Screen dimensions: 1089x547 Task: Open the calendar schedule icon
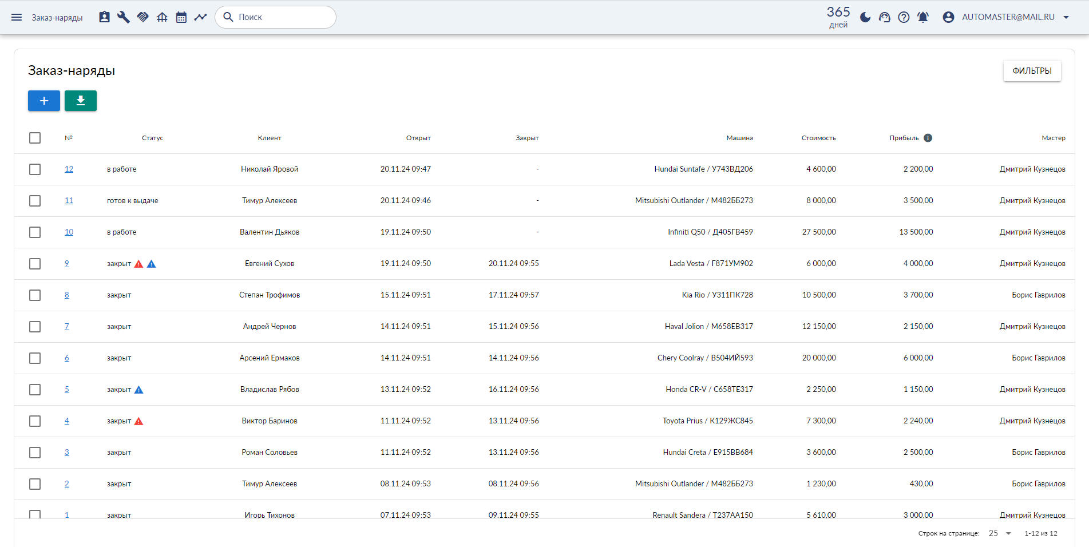coord(181,17)
